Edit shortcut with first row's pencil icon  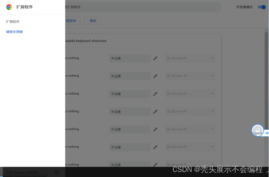point(155,58)
